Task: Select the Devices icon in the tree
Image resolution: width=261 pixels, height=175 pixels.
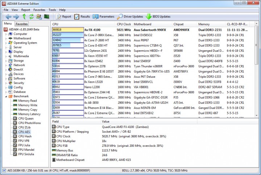Action: tap(10, 74)
